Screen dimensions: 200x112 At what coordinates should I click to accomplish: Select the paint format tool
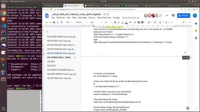click(62, 22)
